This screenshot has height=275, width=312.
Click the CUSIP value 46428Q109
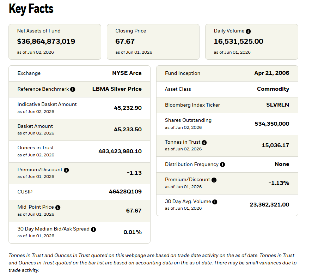tap(125, 192)
